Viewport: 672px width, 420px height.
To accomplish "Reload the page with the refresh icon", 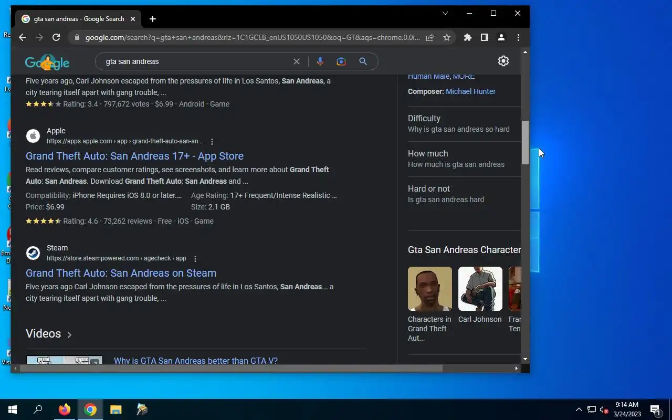I will [56, 37].
